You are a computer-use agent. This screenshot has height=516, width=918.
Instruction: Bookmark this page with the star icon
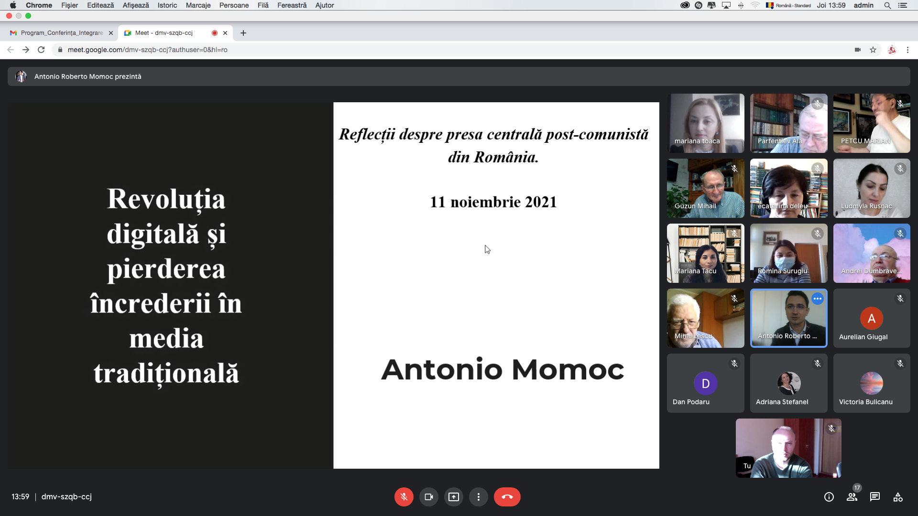pyautogui.click(x=873, y=50)
